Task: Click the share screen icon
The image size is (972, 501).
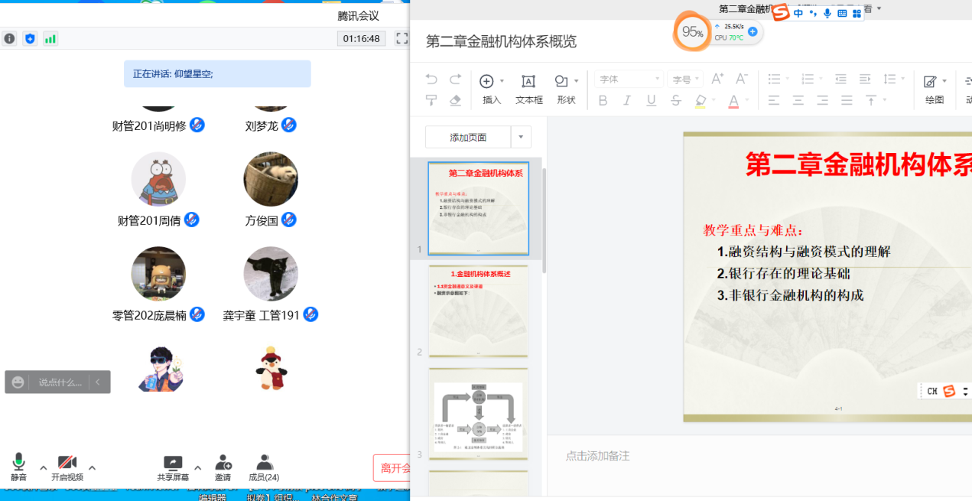Action: pyautogui.click(x=172, y=465)
